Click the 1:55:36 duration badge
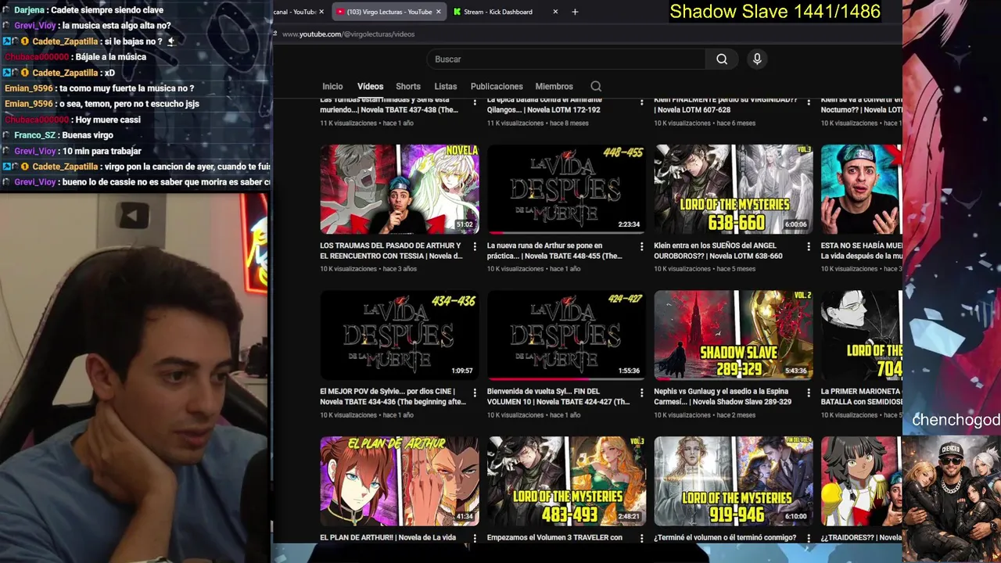This screenshot has width=1001, height=563. 629,371
